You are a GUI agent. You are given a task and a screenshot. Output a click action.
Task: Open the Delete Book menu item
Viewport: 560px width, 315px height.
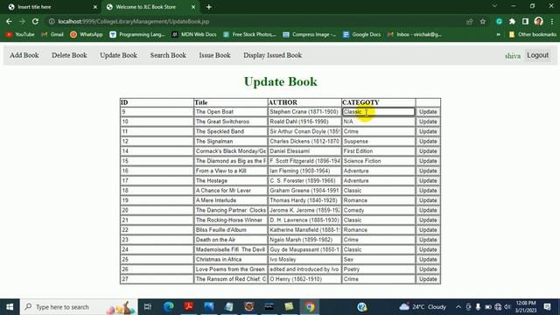click(69, 55)
